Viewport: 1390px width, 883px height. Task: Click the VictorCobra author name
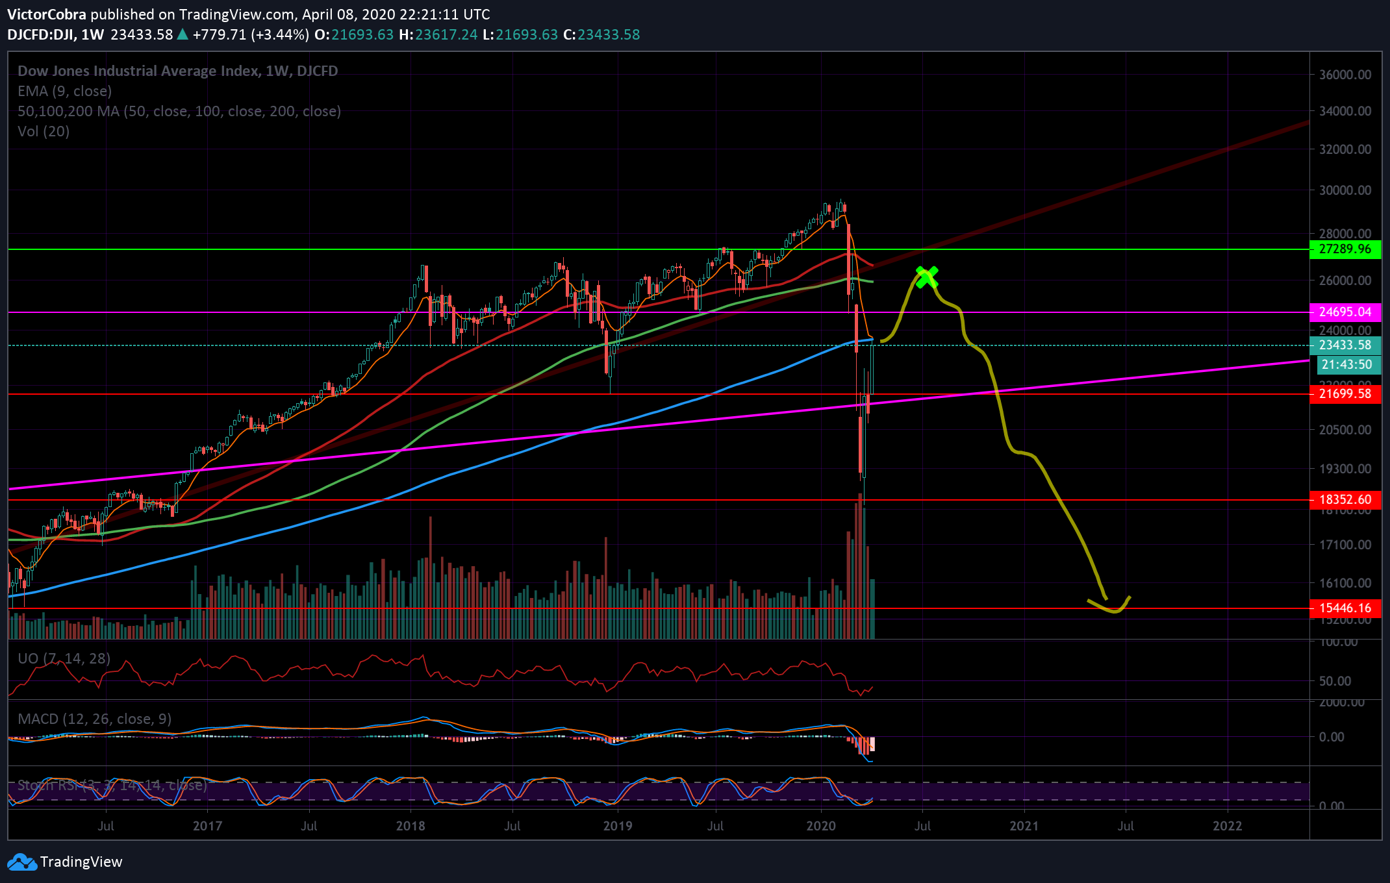[47, 14]
